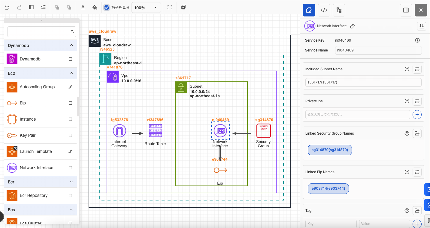The image size is (430, 228).
Task: Open help for Tag section
Action: tap(407, 211)
